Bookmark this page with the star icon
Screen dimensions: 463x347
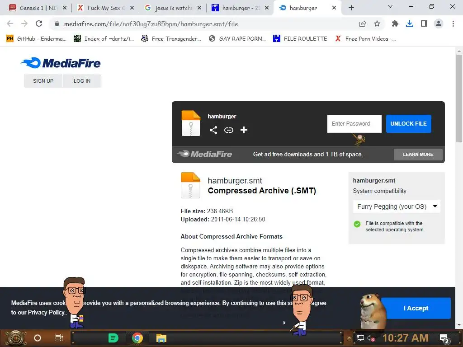(377, 23)
